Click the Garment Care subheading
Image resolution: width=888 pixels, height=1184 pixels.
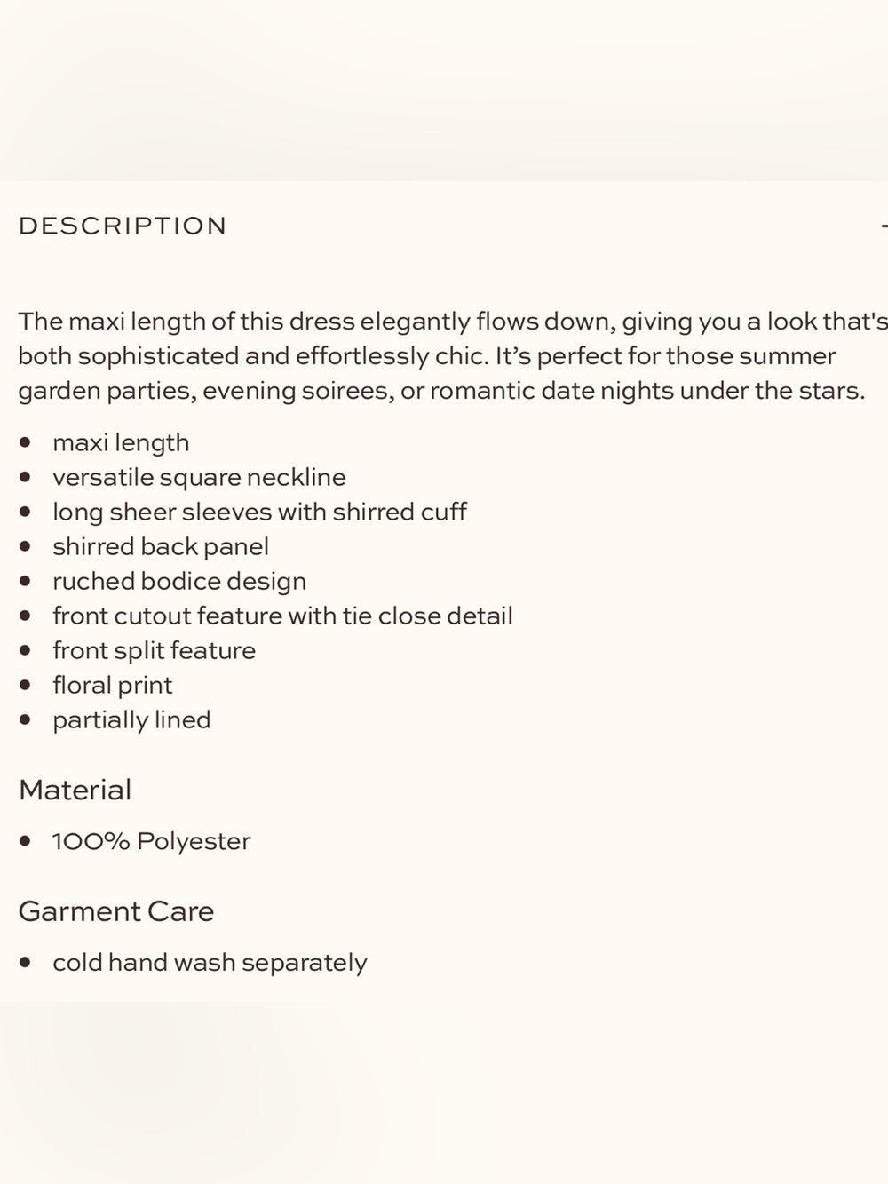tap(116, 911)
